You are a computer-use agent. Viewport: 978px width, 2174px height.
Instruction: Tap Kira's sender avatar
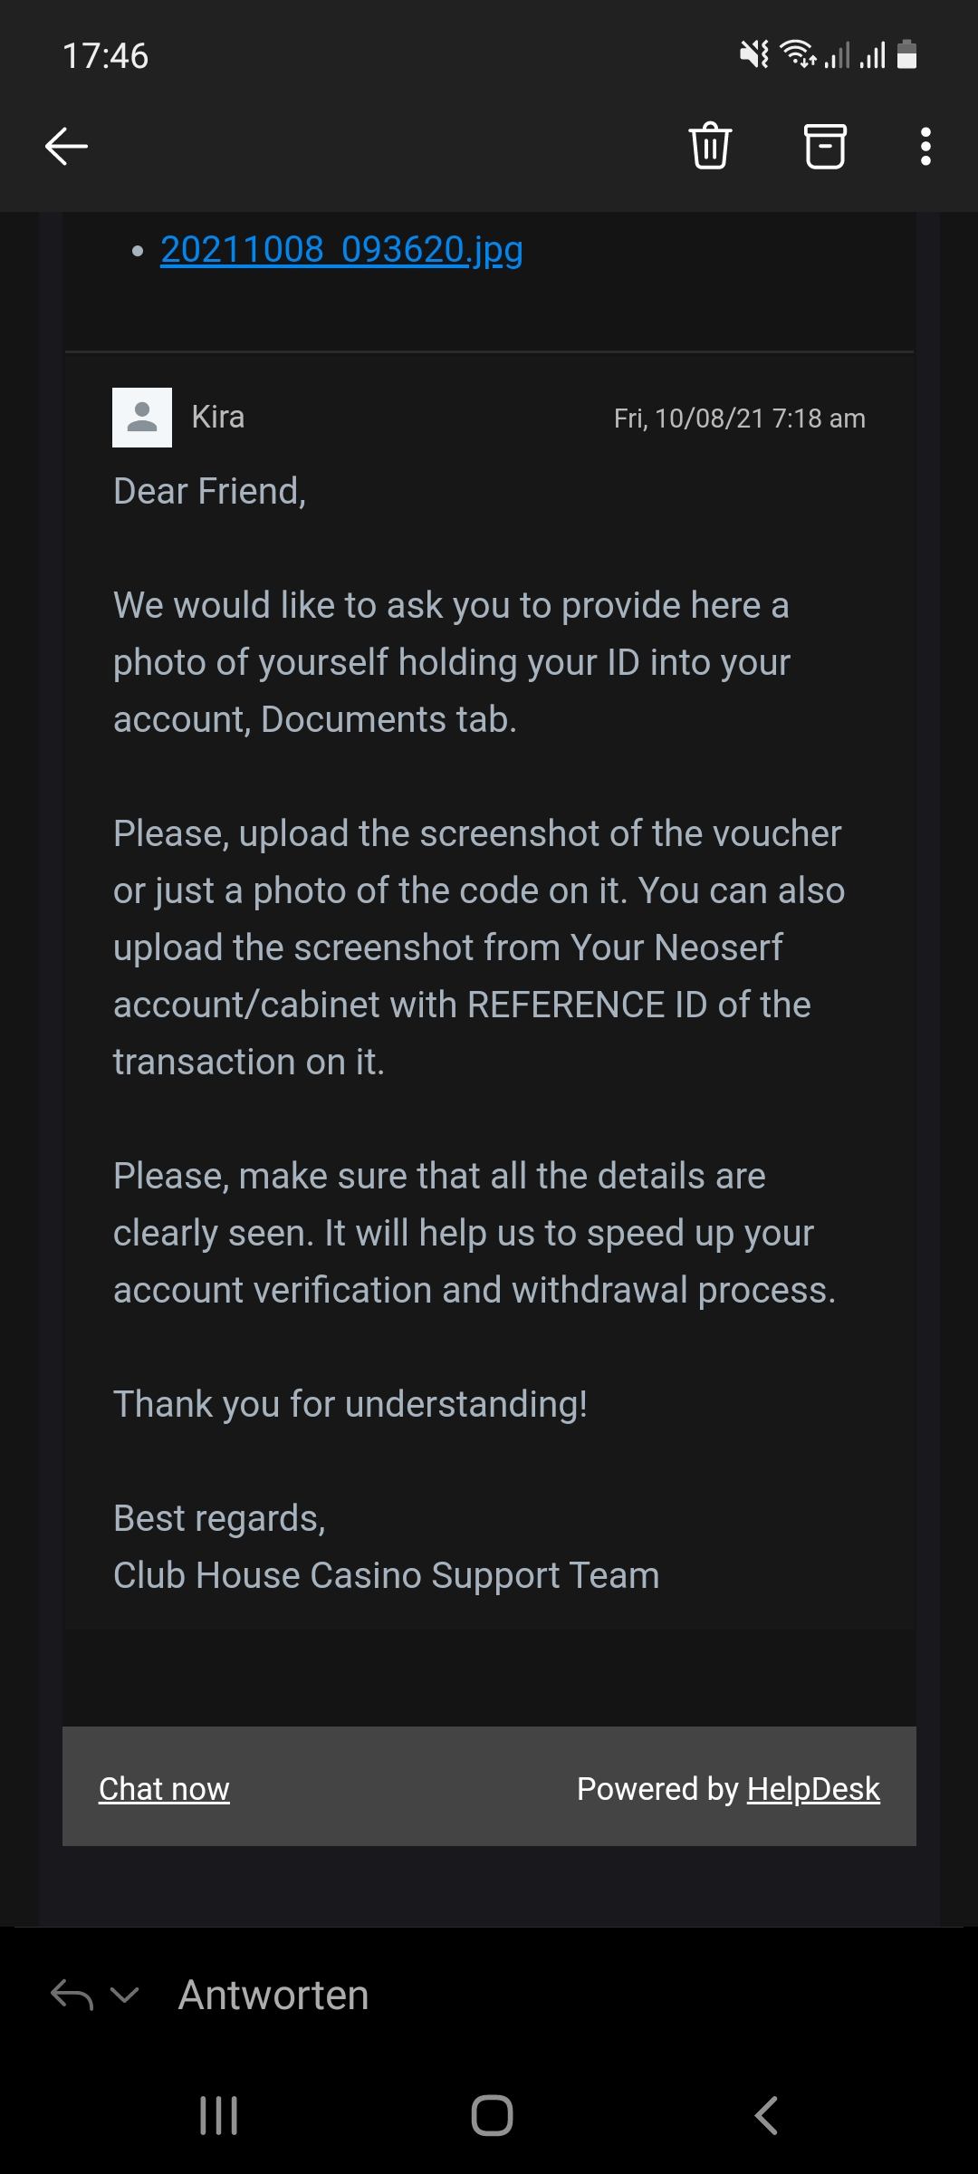(x=142, y=418)
